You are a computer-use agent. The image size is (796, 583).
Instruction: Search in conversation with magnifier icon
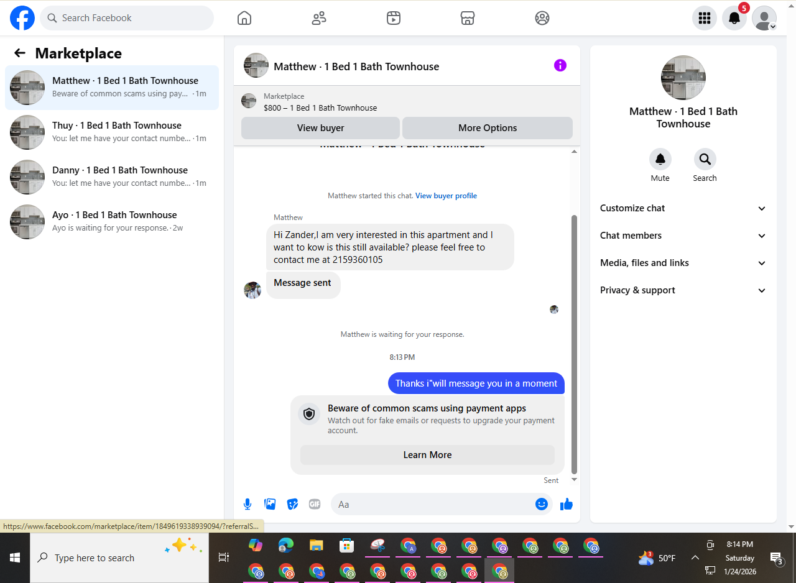[x=705, y=159]
